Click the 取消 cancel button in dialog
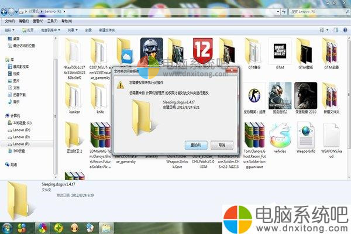The height and width of the screenshot is (234, 351). [x=221, y=144]
